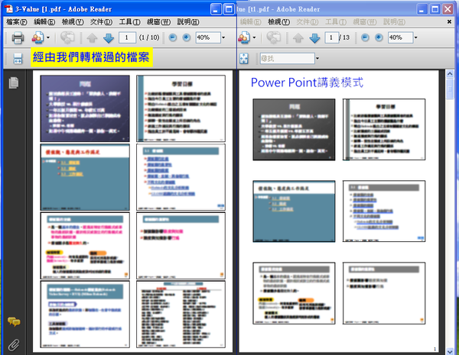Click third teal slide in right document
This screenshot has height=355, width=459.
294,211
